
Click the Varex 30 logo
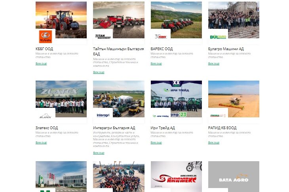(x=161, y=37)
